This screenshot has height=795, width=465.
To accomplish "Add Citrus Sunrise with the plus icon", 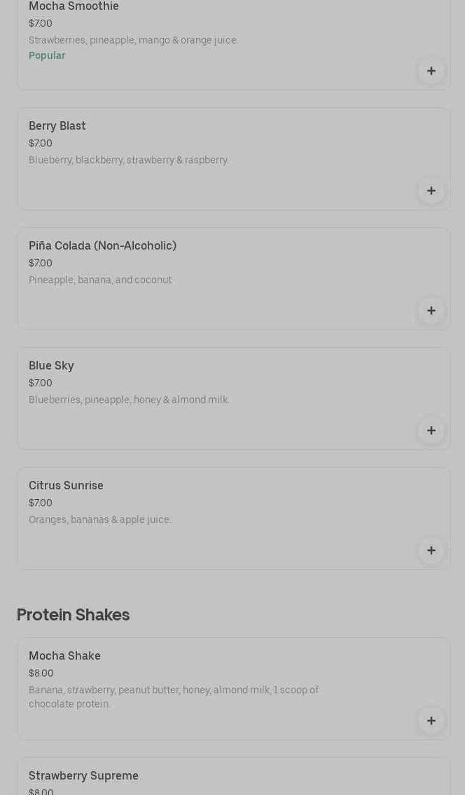I will tap(431, 550).
